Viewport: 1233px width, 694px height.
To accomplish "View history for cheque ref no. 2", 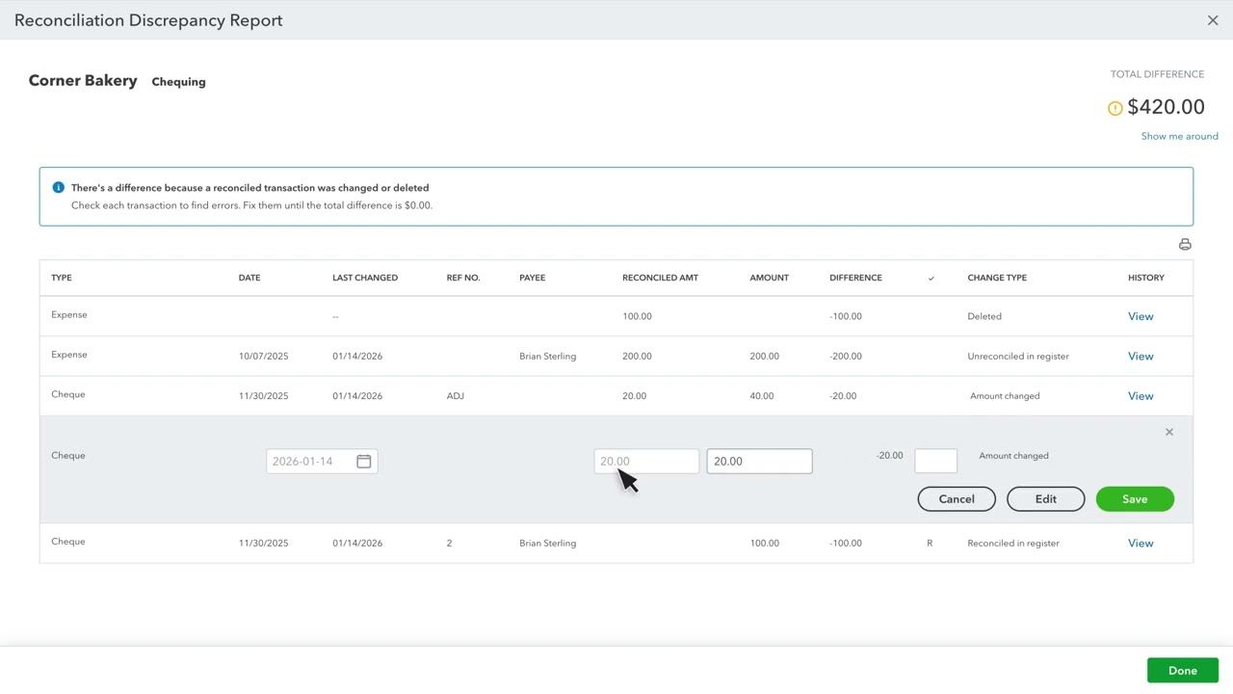I will click(1141, 544).
